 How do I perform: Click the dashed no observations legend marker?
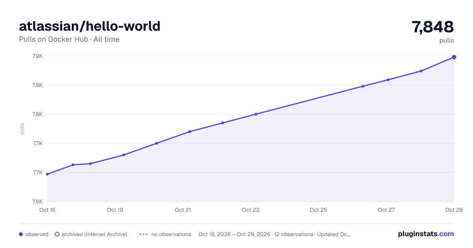pyautogui.click(x=143, y=234)
